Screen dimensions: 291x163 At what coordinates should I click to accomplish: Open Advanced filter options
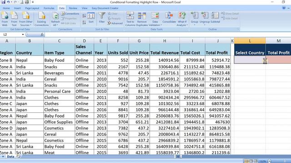115,23
